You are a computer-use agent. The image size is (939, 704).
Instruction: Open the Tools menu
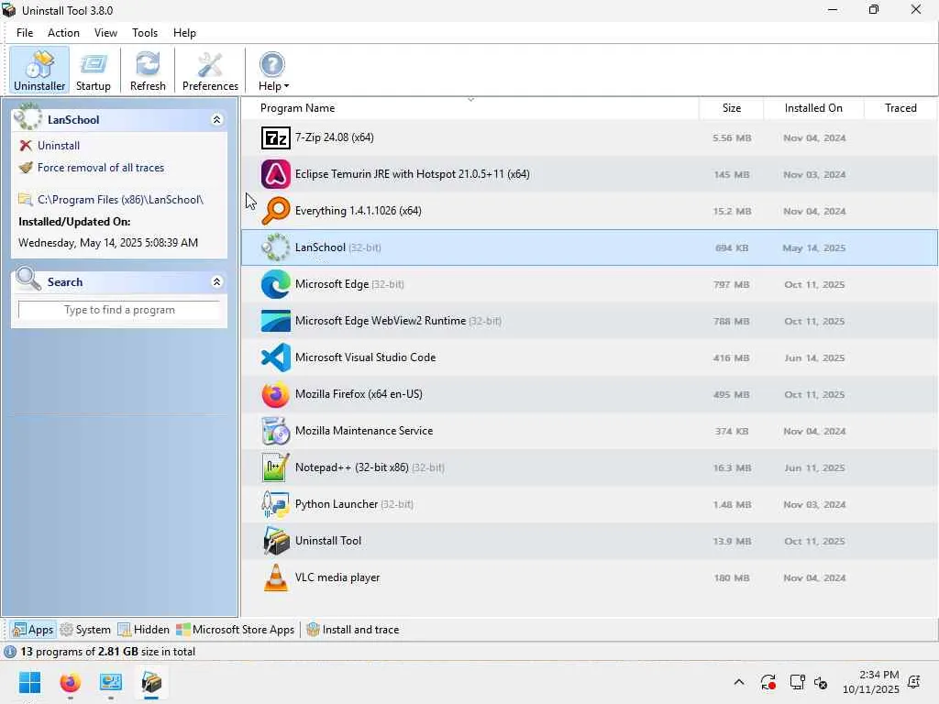click(145, 33)
